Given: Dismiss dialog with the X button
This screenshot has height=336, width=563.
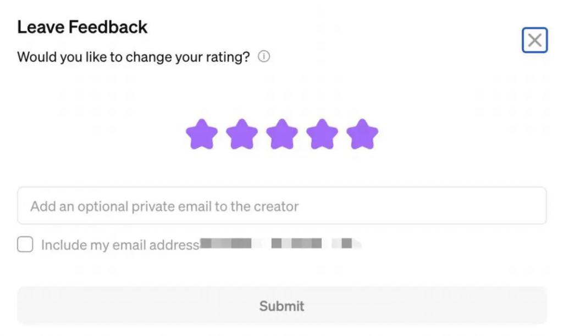Looking at the screenshot, I should pos(534,40).
